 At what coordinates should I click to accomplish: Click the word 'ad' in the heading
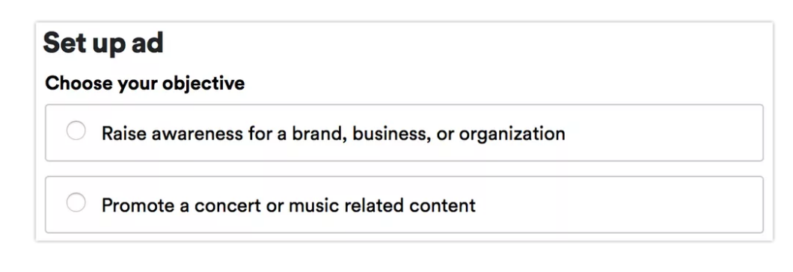147,43
